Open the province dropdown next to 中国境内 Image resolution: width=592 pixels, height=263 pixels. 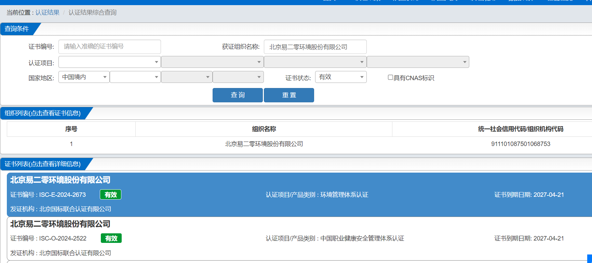coord(135,77)
